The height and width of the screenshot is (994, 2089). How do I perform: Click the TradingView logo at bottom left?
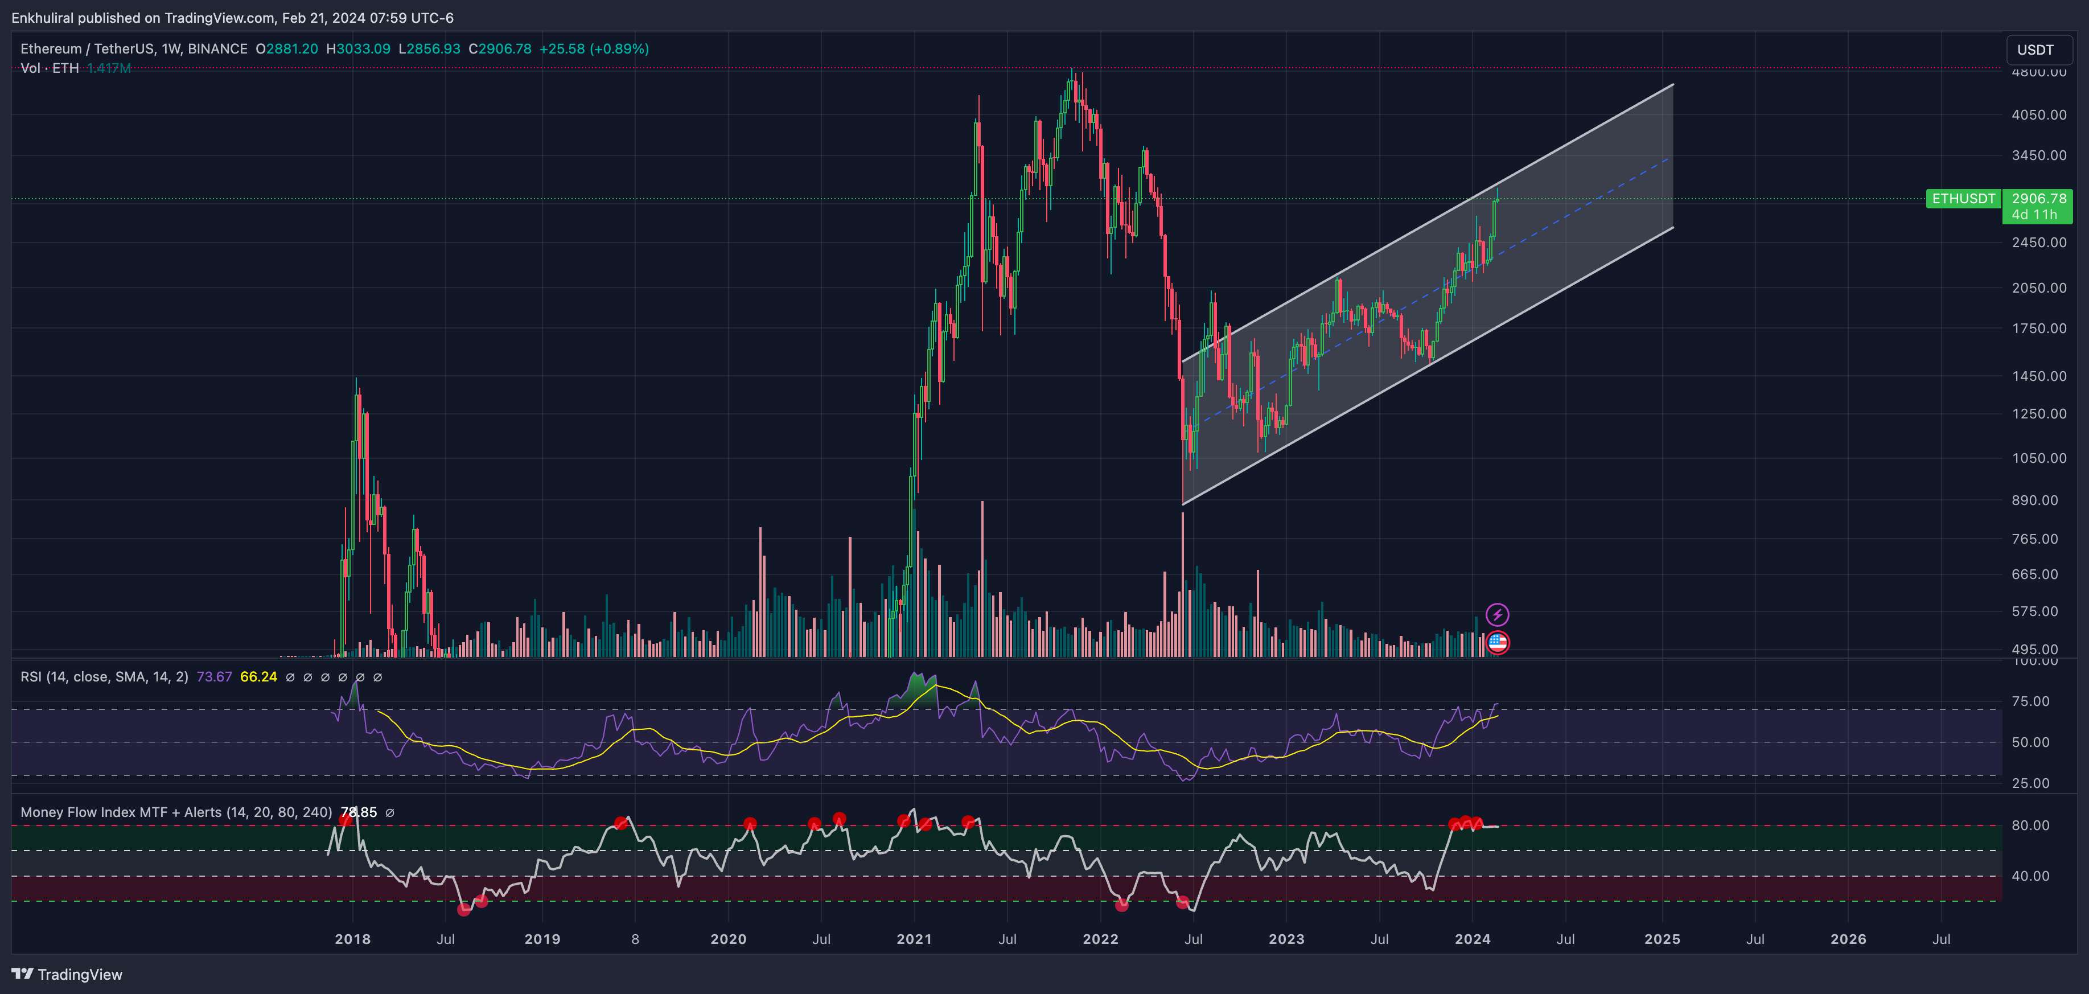[x=67, y=974]
